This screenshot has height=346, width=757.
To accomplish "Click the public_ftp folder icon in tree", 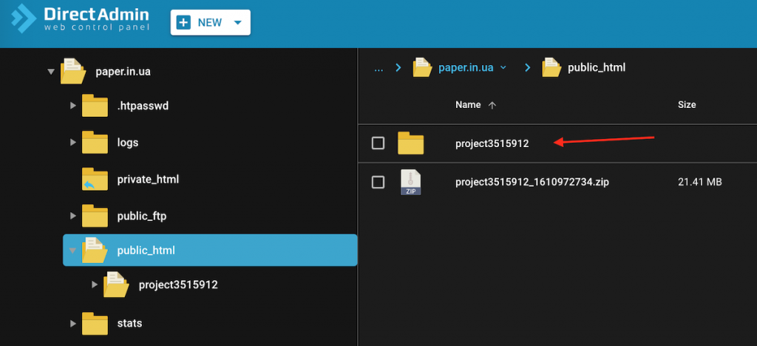I will click(95, 216).
